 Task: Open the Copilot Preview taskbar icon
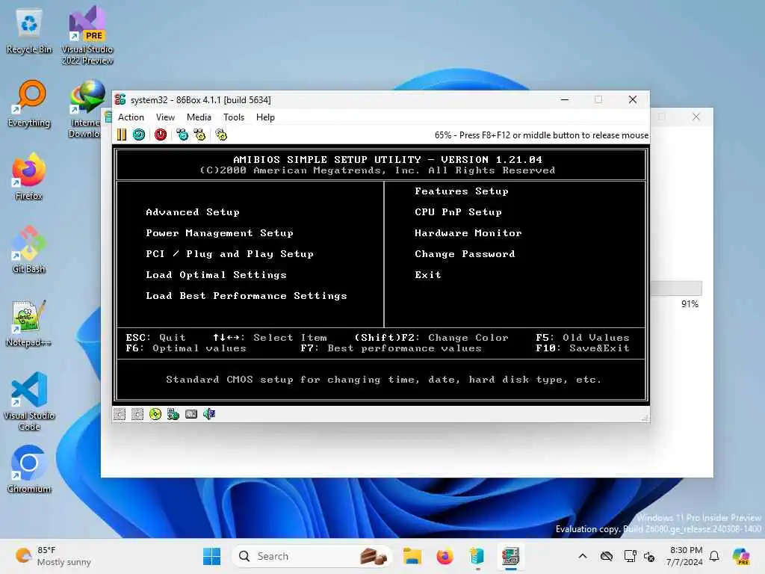click(x=742, y=556)
